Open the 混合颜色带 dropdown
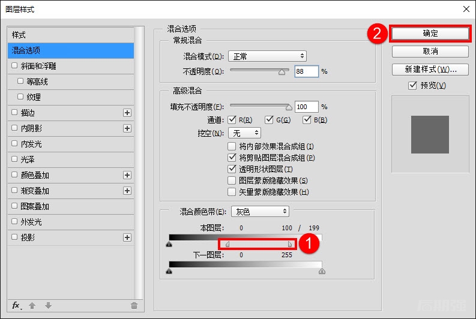476x319 pixels. point(260,211)
